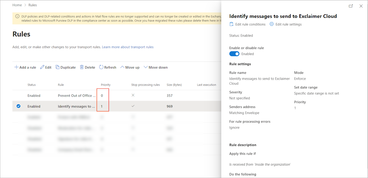Screen dimensions: 368x178
Task: Close the rule details panel
Action: coord(361,5)
